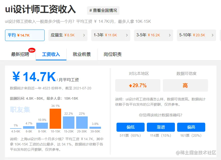The width and height of the screenshot is (221, 160).
Task: Switch to the 工资收入 tab
Action: (51, 54)
